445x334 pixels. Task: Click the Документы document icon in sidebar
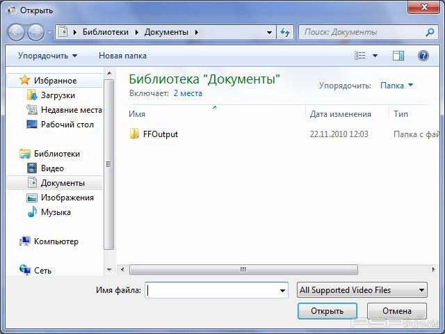(x=32, y=182)
